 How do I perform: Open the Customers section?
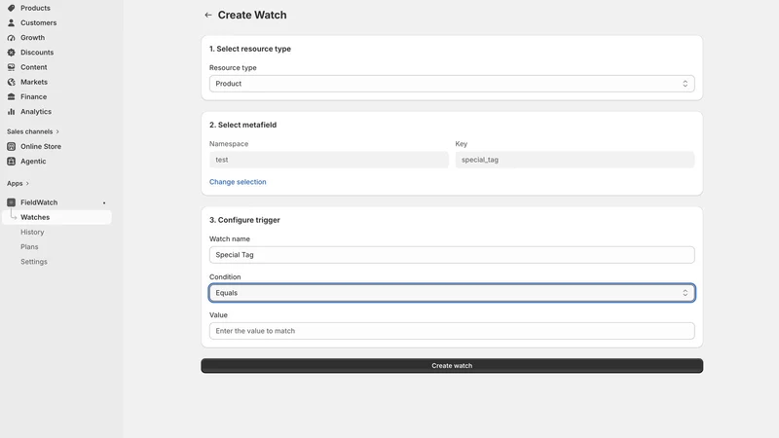[38, 22]
